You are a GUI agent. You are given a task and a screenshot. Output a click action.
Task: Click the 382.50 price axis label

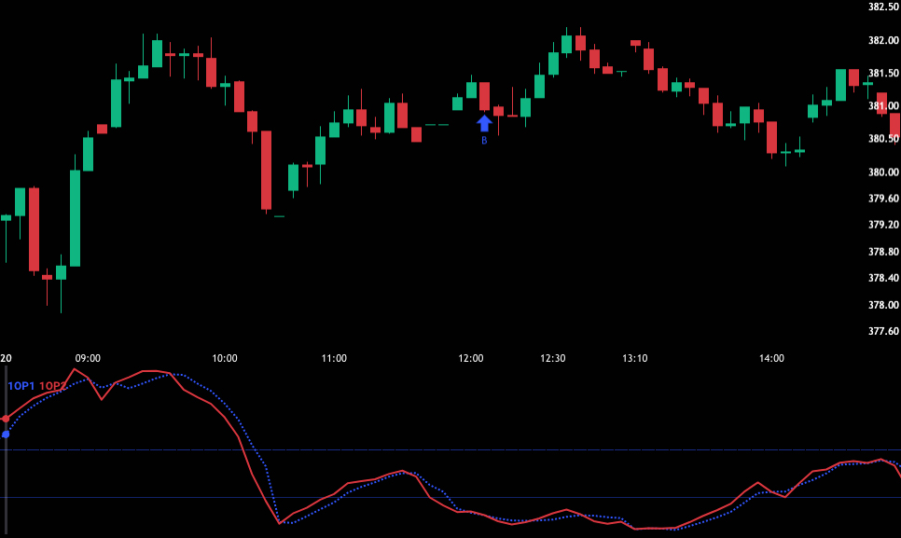[x=883, y=7]
